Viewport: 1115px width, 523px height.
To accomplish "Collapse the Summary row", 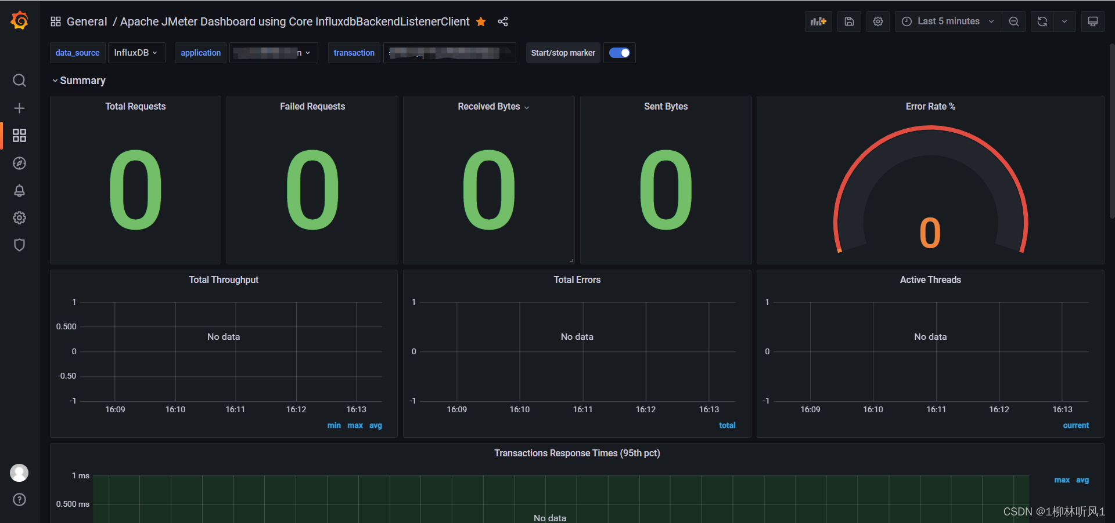I will click(79, 81).
